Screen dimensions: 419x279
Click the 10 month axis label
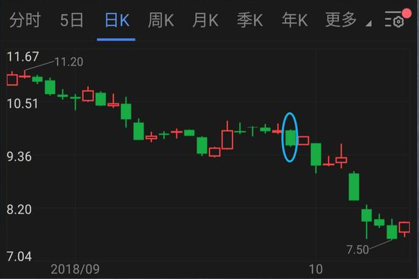pos(316,269)
